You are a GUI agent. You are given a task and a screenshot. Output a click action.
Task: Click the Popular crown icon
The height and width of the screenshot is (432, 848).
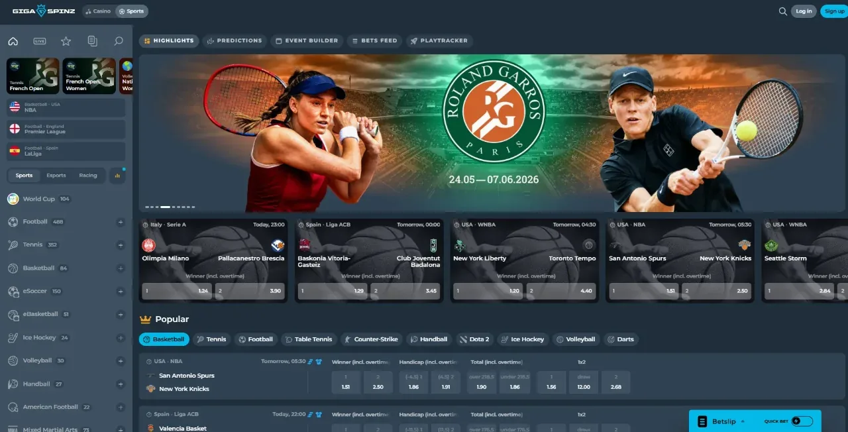click(x=146, y=319)
